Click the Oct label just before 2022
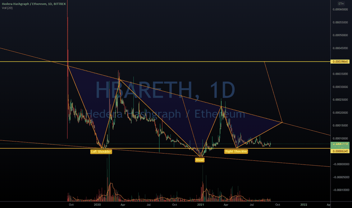This screenshot has height=208, width=352. click(x=278, y=205)
